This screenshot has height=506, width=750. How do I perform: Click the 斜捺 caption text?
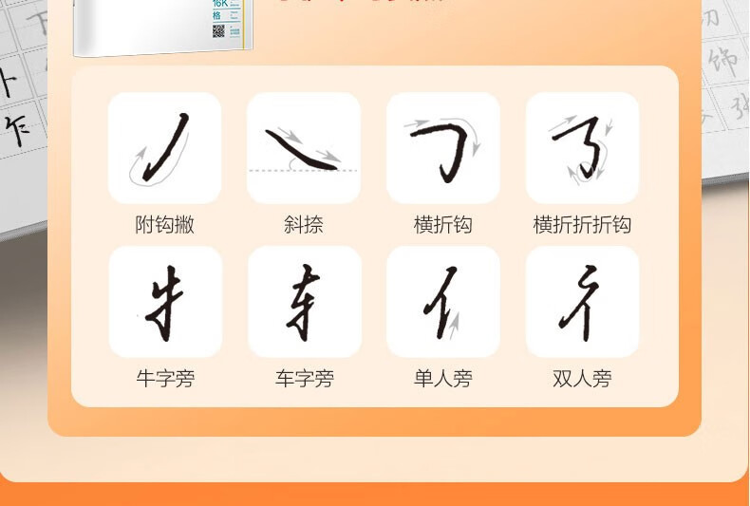click(x=304, y=225)
